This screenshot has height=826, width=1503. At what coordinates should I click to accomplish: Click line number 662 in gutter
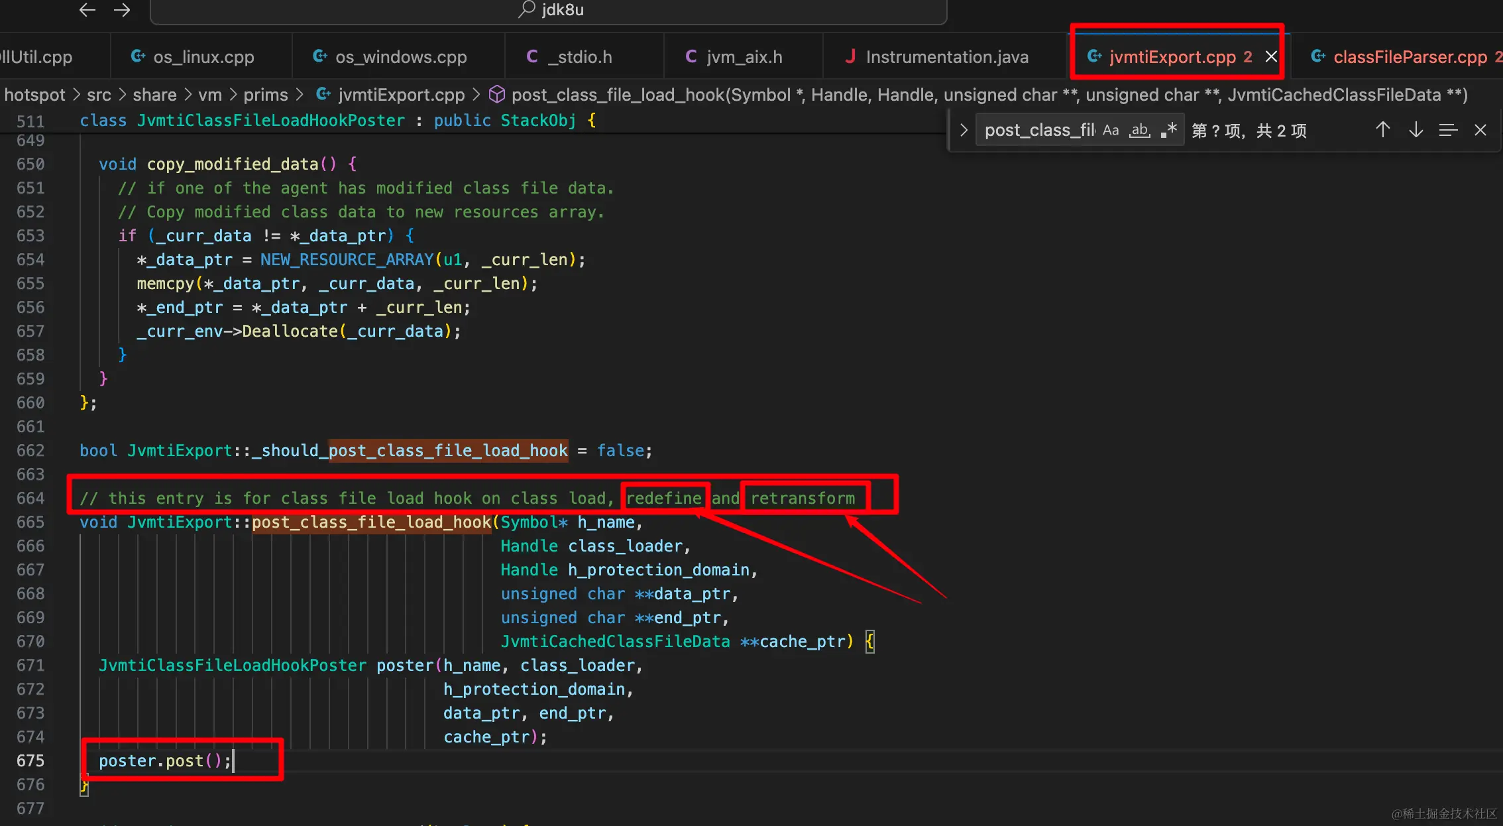30,451
